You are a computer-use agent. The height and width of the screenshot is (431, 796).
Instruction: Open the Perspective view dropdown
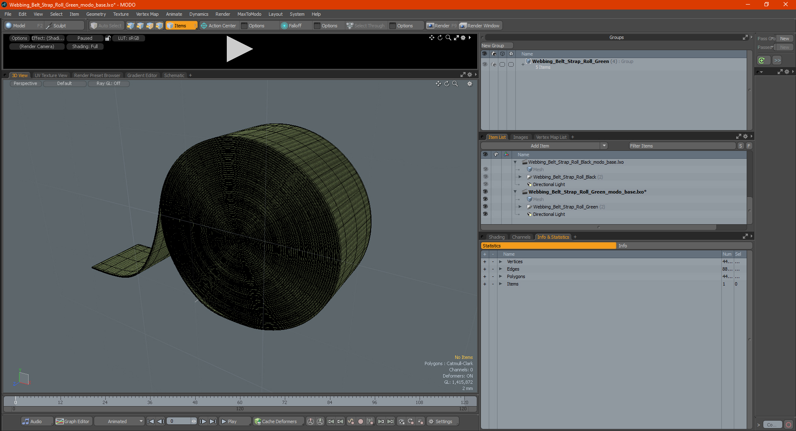click(25, 84)
